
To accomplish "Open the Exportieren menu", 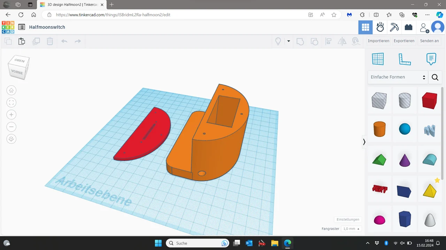I will click(404, 41).
